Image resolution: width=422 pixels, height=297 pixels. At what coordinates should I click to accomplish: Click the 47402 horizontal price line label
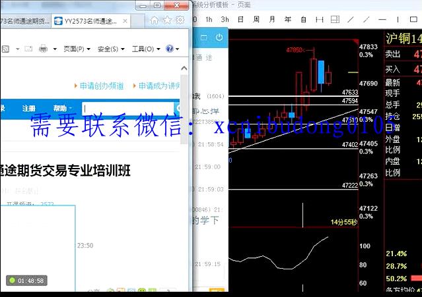tap(350, 145)
